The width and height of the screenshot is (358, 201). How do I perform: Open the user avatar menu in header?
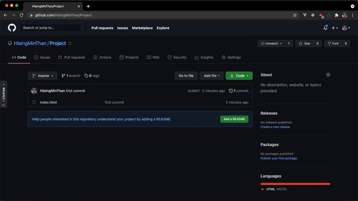click(x=346, y=28)
